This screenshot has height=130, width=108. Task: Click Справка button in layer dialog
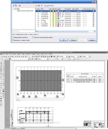92,40
